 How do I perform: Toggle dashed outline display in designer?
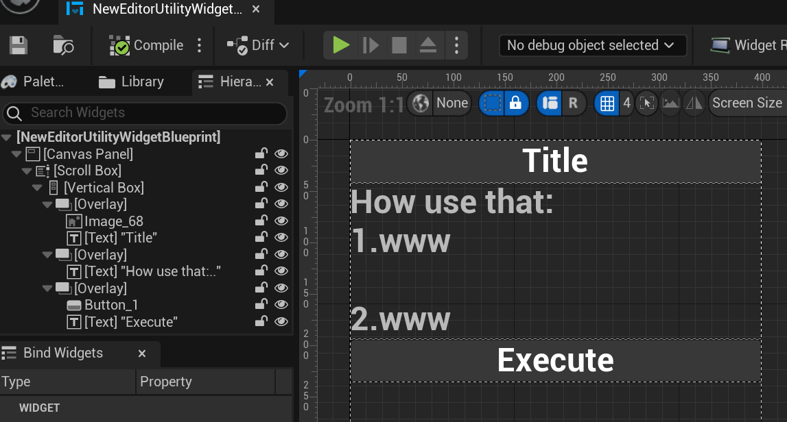point(492,103)
